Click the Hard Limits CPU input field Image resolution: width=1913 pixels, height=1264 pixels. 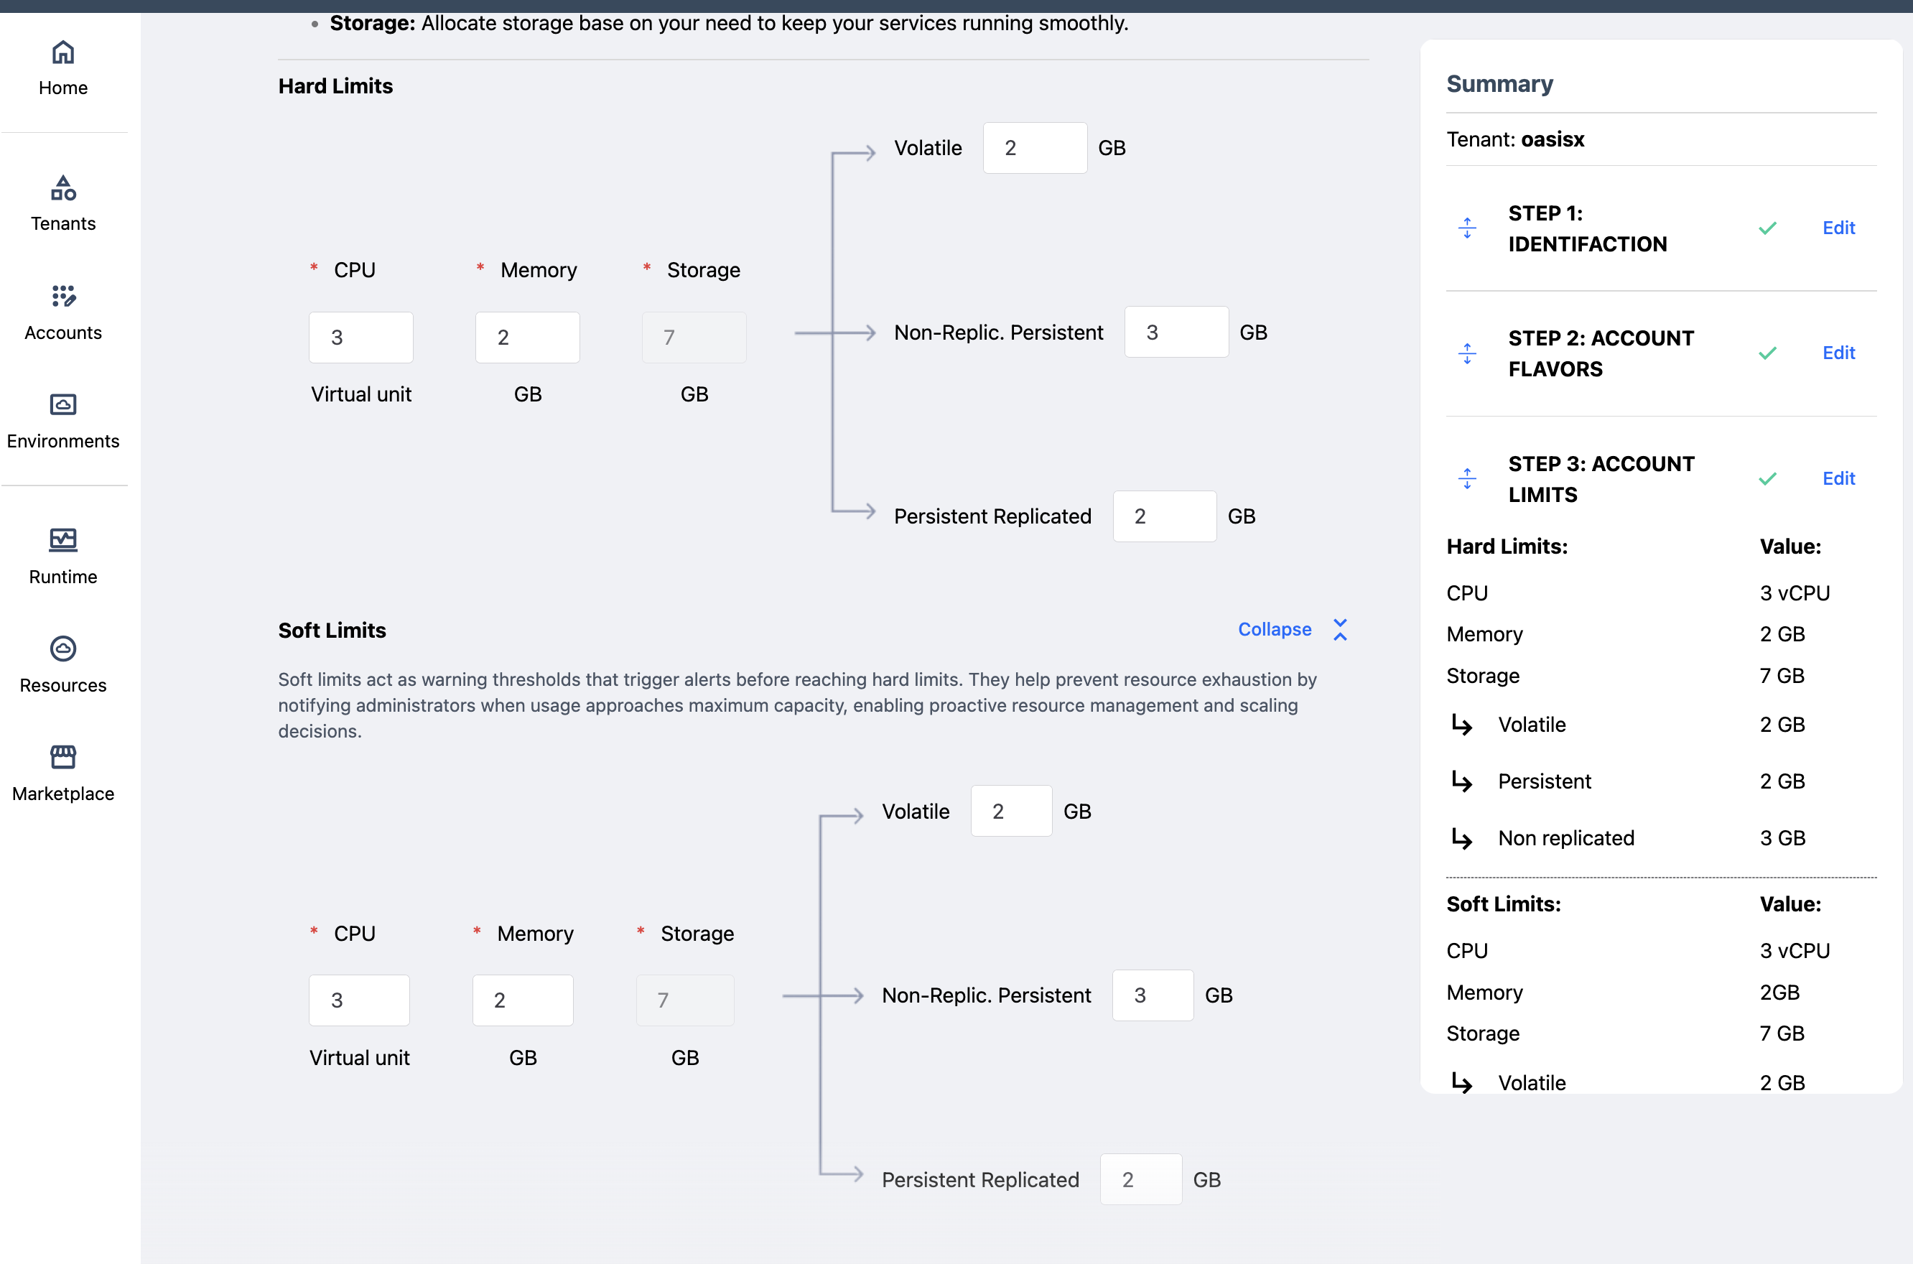coord(361,338)
